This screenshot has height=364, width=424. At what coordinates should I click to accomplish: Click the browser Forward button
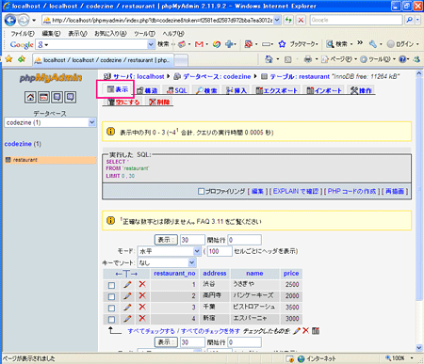coord(23,21)
